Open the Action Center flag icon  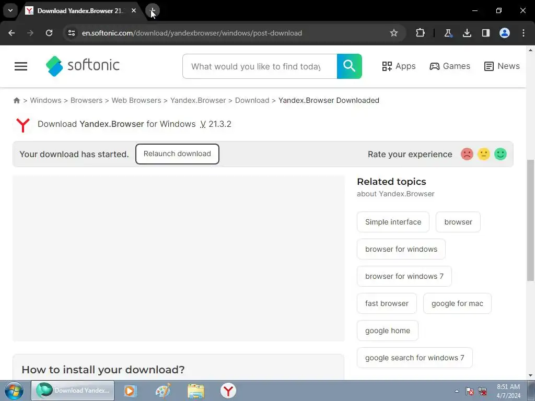pyautogui.click(x=470, y=391)
